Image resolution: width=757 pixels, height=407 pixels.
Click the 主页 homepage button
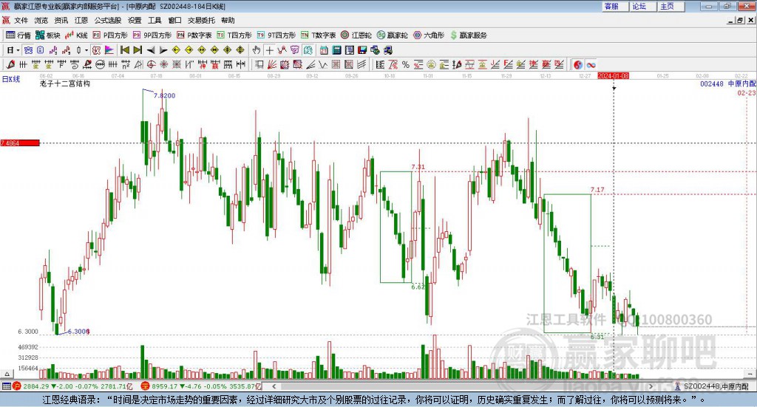671,6
